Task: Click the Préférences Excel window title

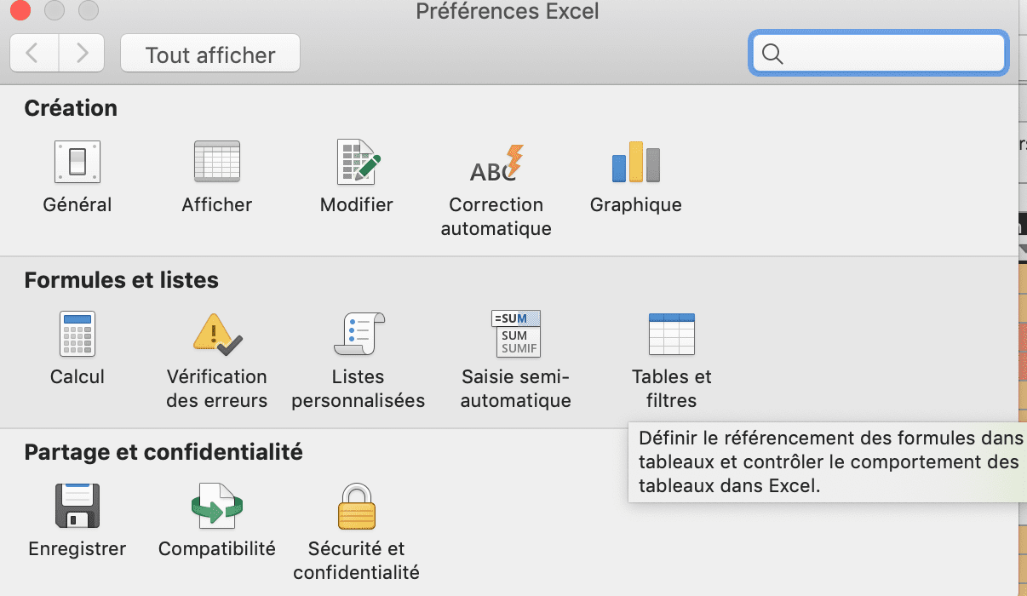Action: click(507, 12)
